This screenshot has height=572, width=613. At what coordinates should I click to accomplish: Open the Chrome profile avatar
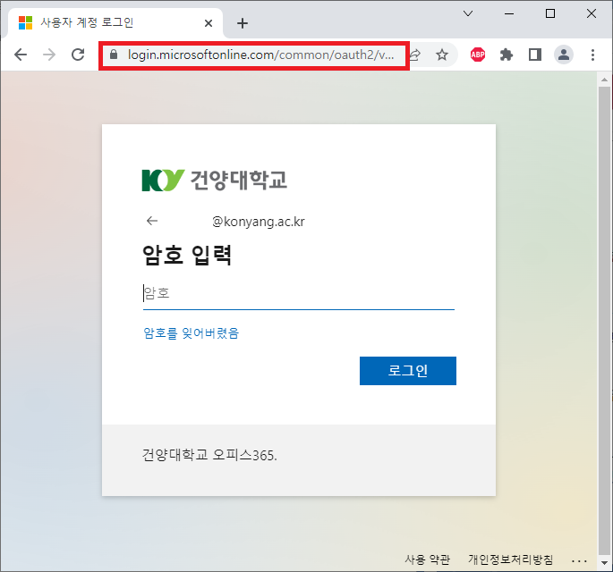[564, 55]
